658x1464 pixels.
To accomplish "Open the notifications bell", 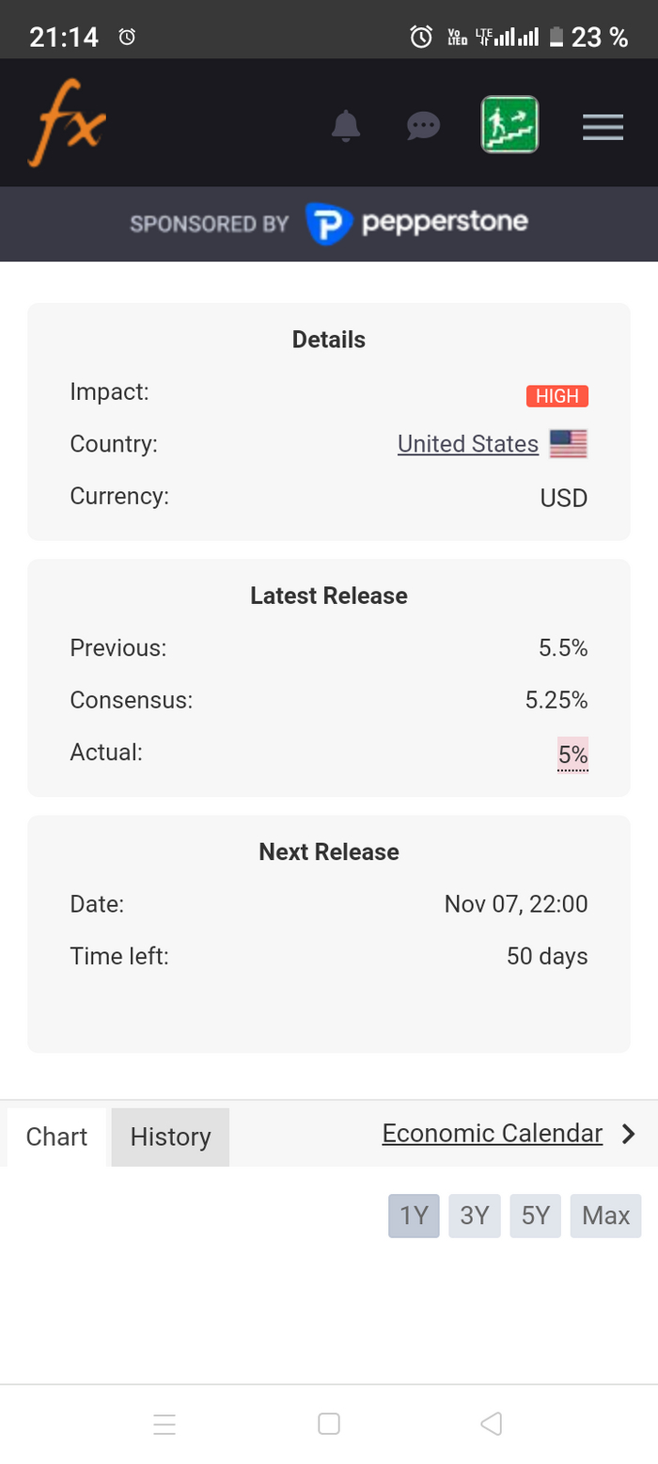I will pos(346,125).
